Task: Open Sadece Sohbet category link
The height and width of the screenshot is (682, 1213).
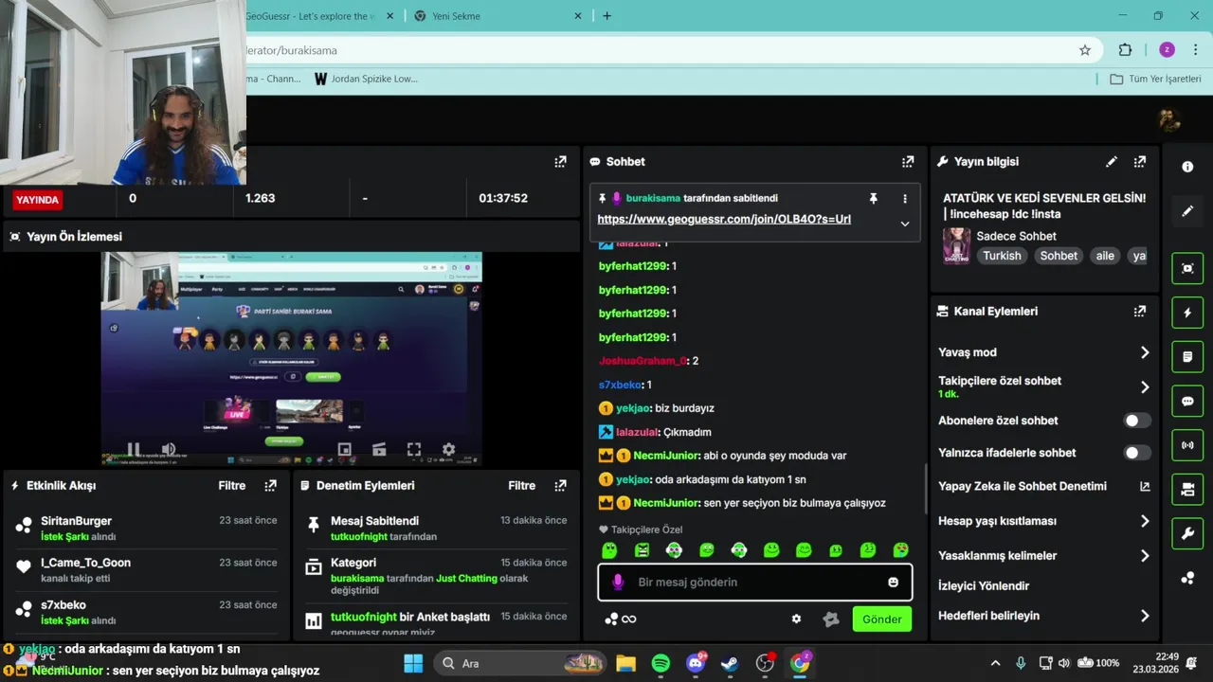Action: point(1016,236)
